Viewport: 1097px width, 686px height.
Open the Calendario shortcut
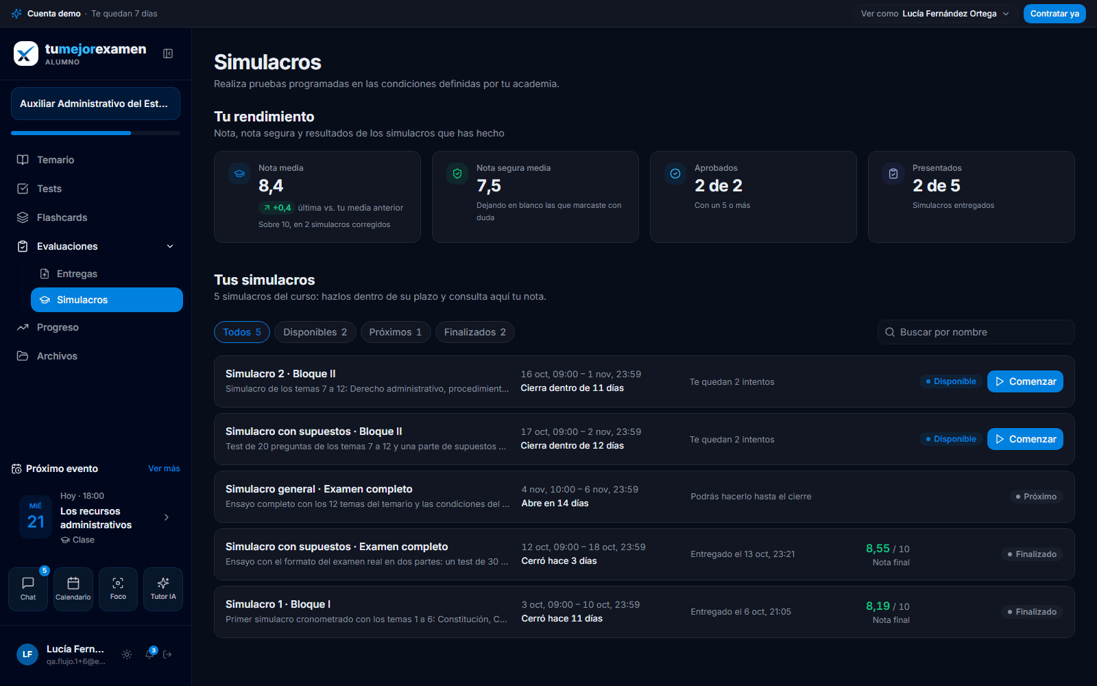[73, 589]
